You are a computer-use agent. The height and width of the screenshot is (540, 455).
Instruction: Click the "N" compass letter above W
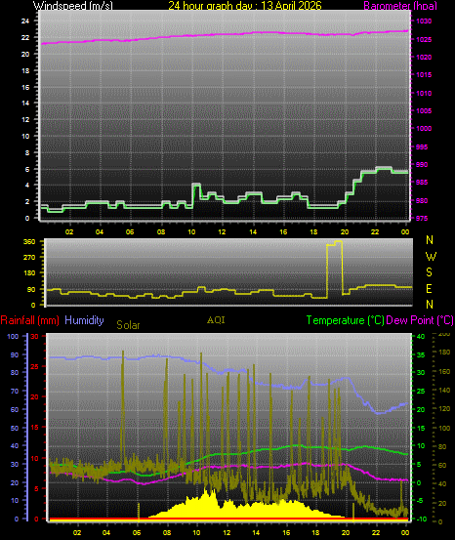point(430,240)
